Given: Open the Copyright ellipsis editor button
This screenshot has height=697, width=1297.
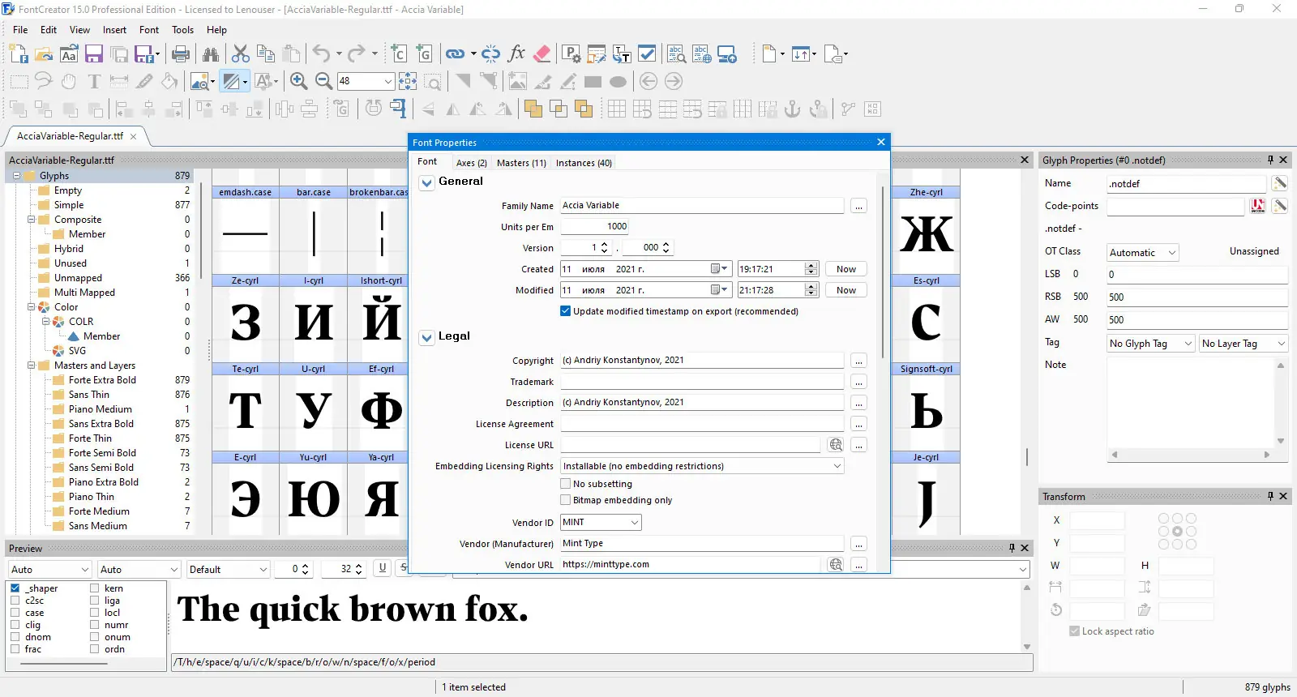Looking at the screenshot, I should (x=858, y=361).
